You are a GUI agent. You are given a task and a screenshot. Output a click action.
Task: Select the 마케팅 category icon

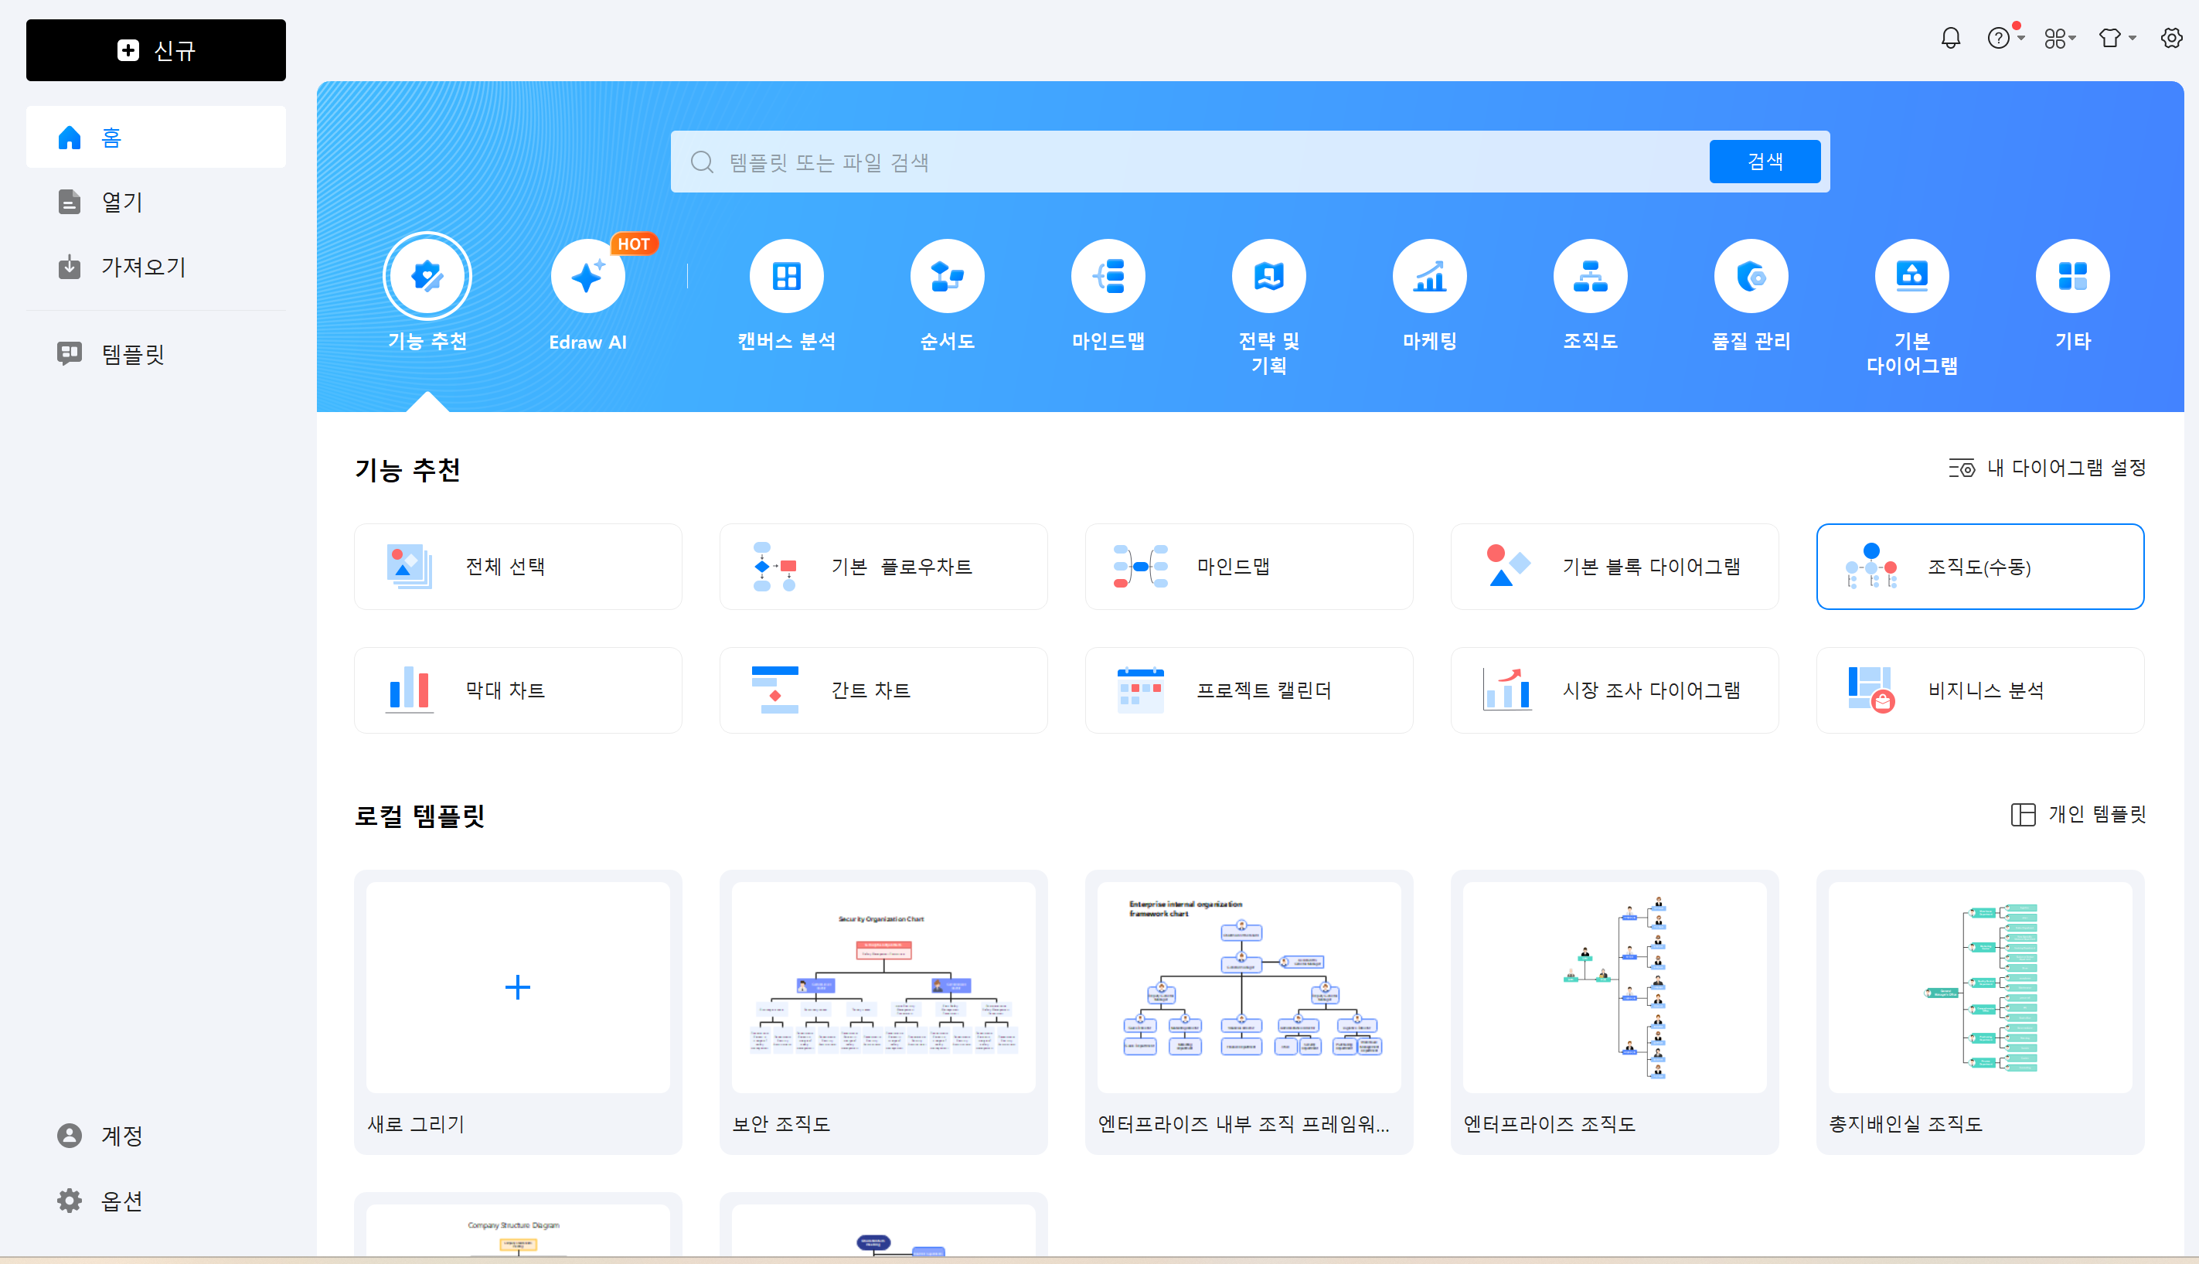pos(1429,276)
